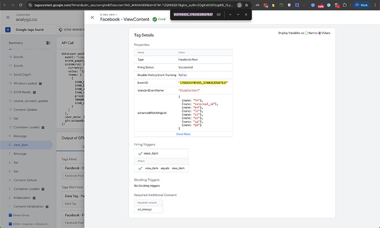Select Display Variables as Values

pos(319,33)
